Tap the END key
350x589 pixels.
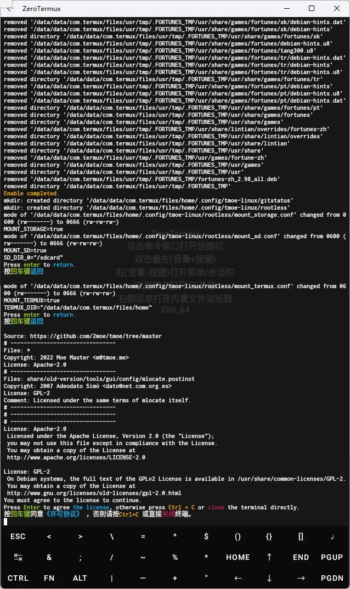click(301, 558)
